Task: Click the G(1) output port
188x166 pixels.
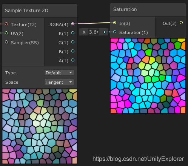Action: 73,42
